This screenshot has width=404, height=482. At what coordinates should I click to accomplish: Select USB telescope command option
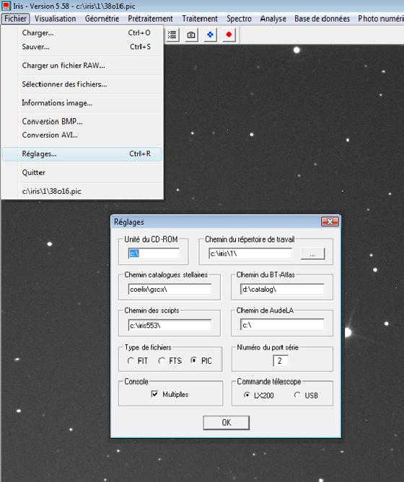pos(297,395)
